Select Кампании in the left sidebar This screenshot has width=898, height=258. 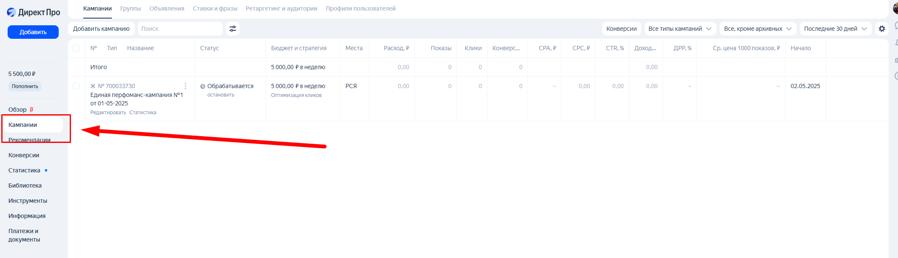point(33,125)
